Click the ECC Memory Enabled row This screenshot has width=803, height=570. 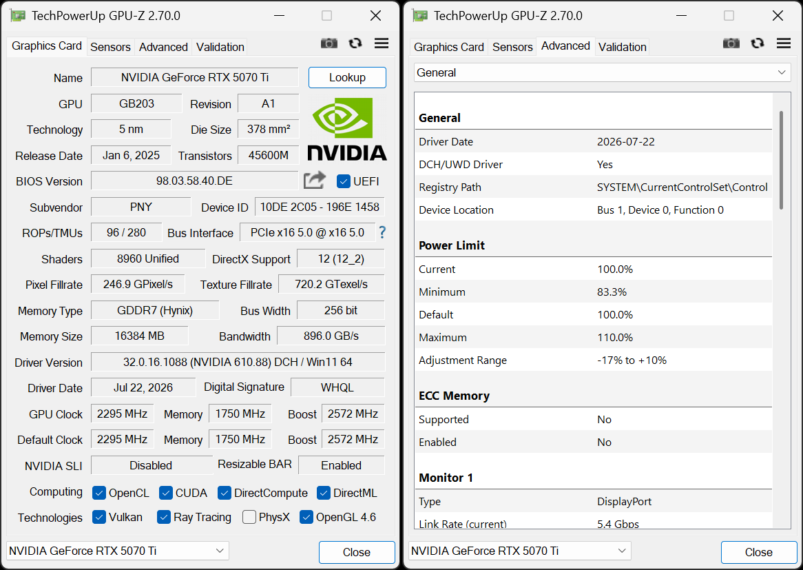tap(593, 442)
